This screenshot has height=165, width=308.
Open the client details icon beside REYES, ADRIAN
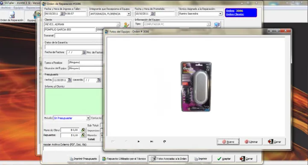(126, 24)
